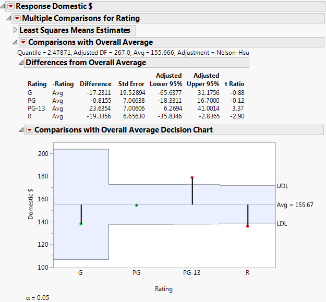Viewport: 326px width, 302px height.
Task: Click the Std Error column header
Action: point(130,84)
